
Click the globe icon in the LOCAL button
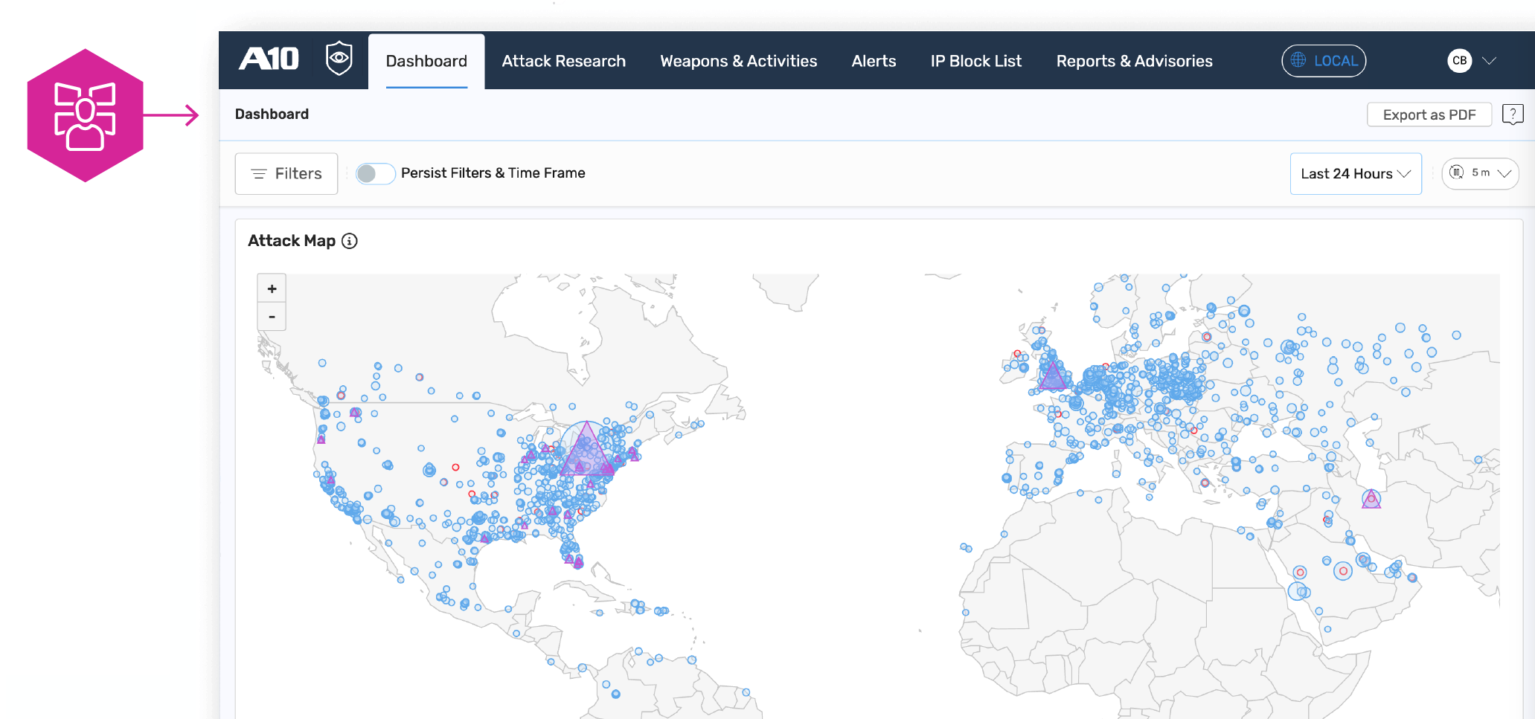pos(1298,60)
